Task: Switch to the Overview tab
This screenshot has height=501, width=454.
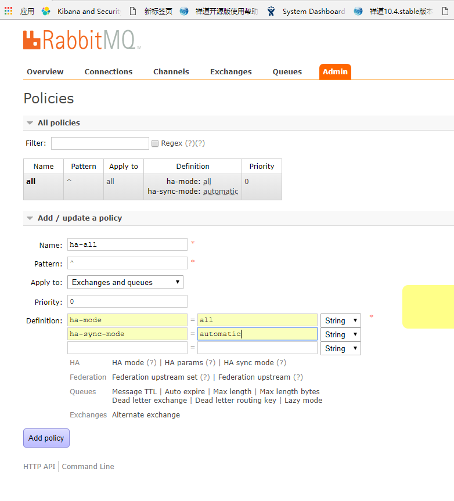Action: [x=45, y=71]
